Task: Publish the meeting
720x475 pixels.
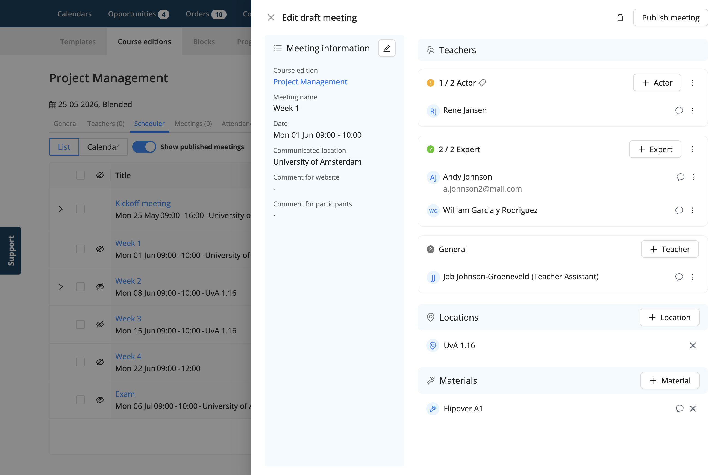Action: coord(670,17)
